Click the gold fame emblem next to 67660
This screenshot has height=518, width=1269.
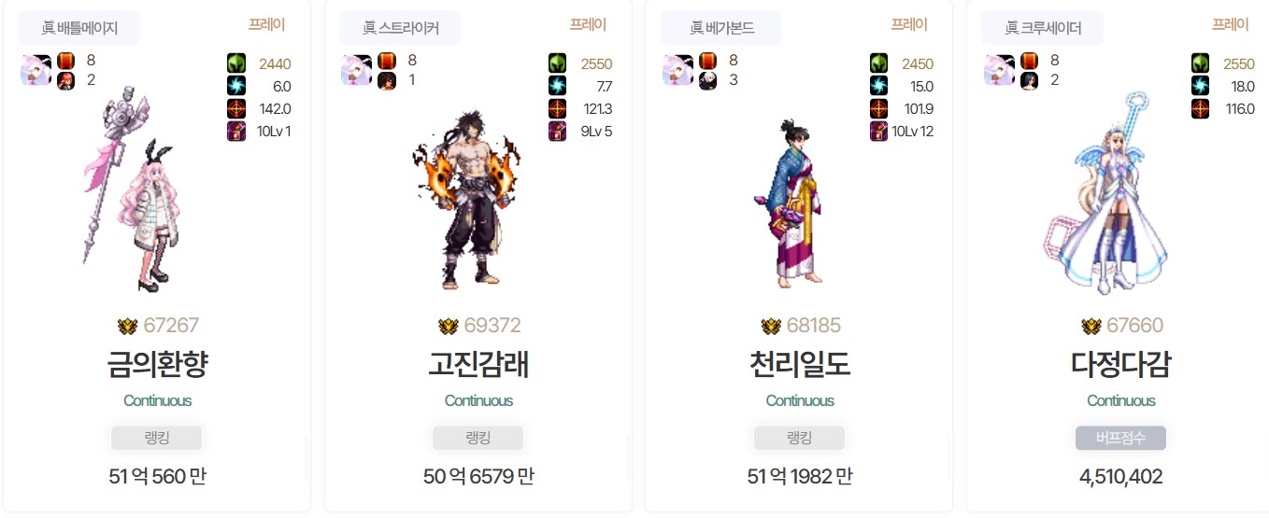pyautogui.click(x=1091, y=326)
